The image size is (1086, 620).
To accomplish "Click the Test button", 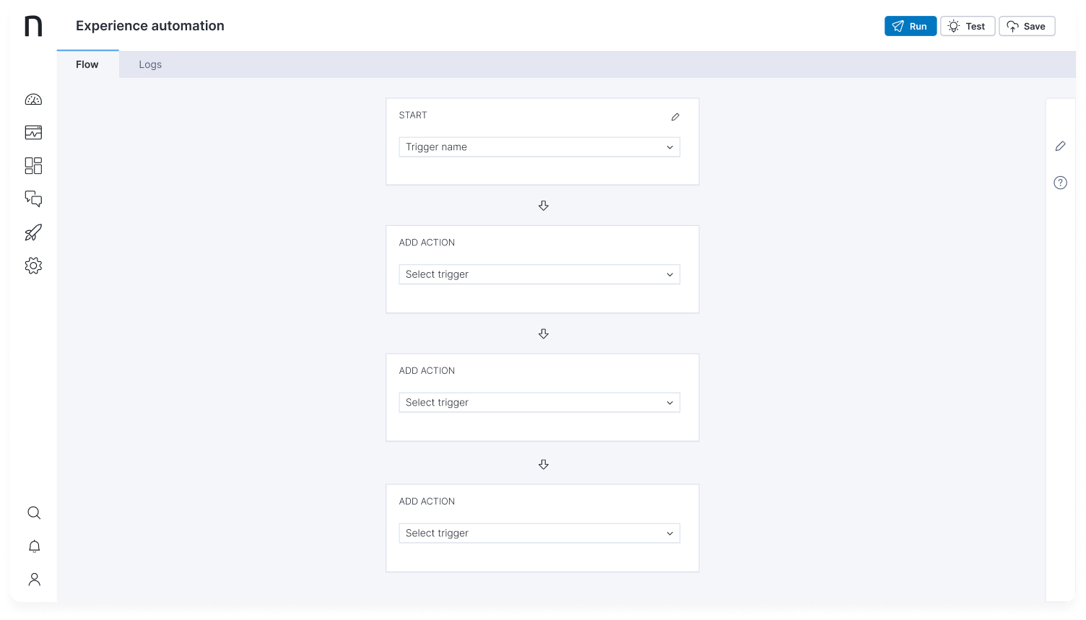I will point(968,27).
